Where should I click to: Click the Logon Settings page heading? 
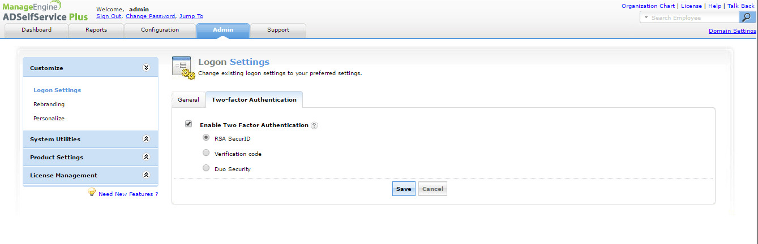[x=234, y=62]
